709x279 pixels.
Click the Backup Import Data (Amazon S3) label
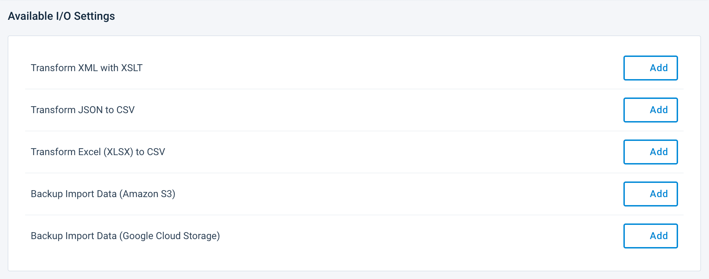click(x=103, y=194)
